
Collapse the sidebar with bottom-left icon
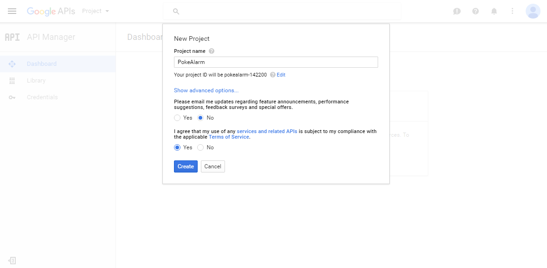coord(12,260)
